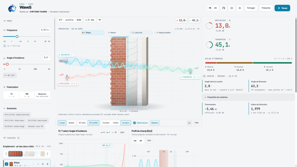Export the view as PNG
The height and width of the screenshot is (167, 297).
[197, 123]
